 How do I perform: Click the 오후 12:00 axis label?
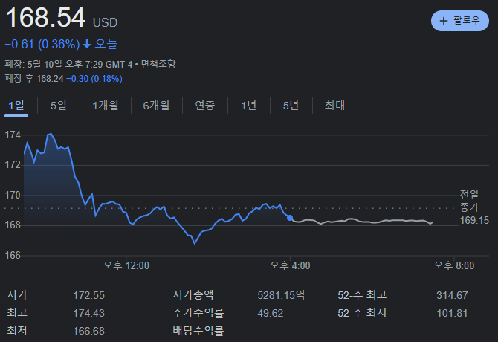(x=126, y=265)
